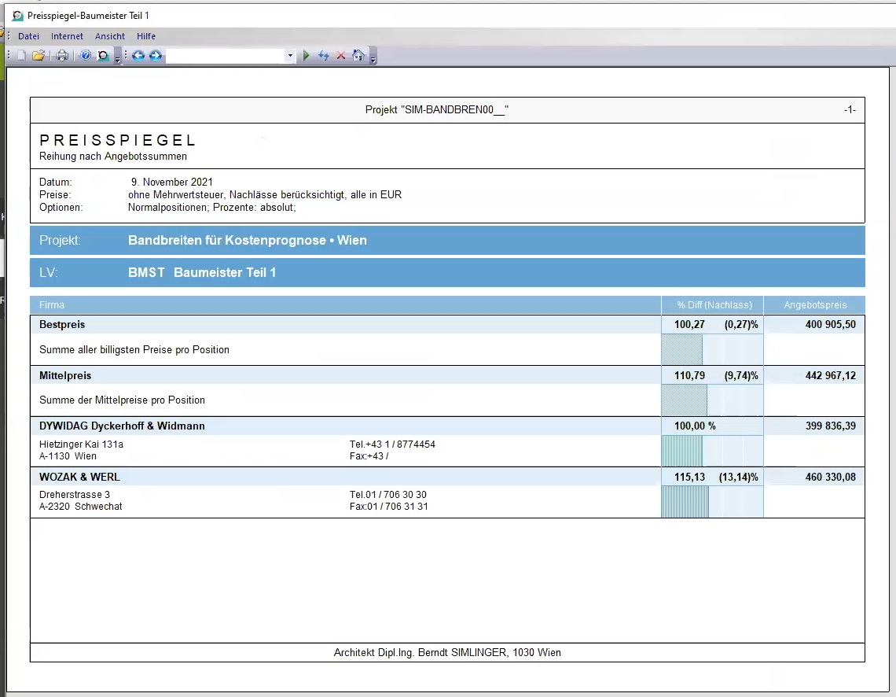Image resolution: width=896 pixels, height=697 pixels.
Task: Open a file with the folder icon
Action: [38, 56]
